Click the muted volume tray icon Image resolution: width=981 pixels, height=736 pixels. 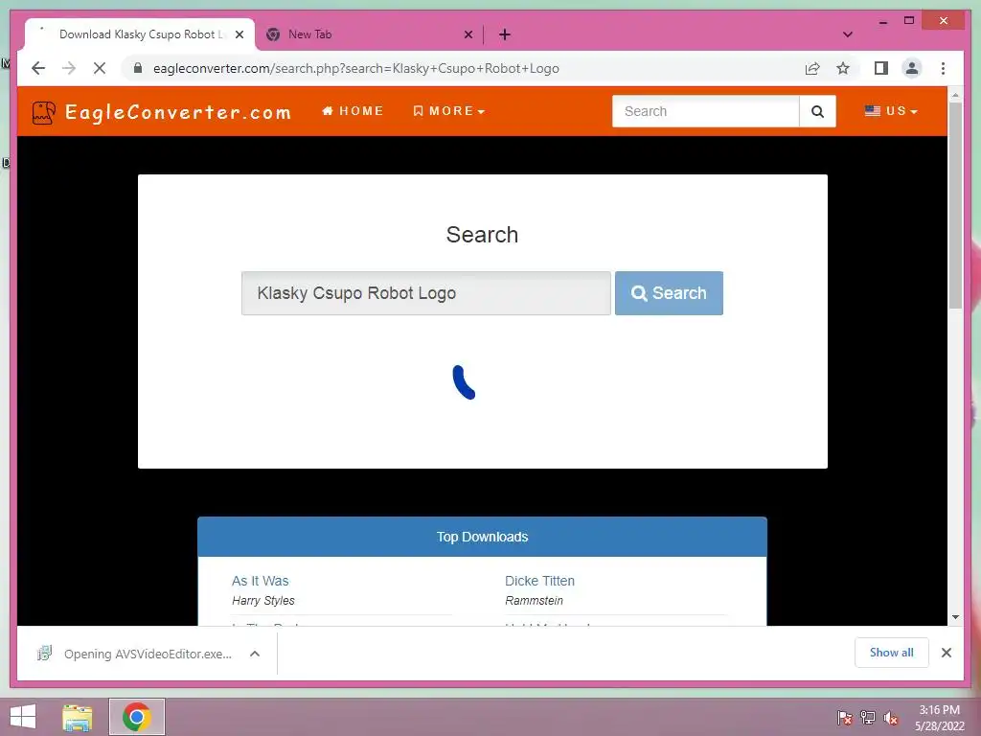click(891, 718)
